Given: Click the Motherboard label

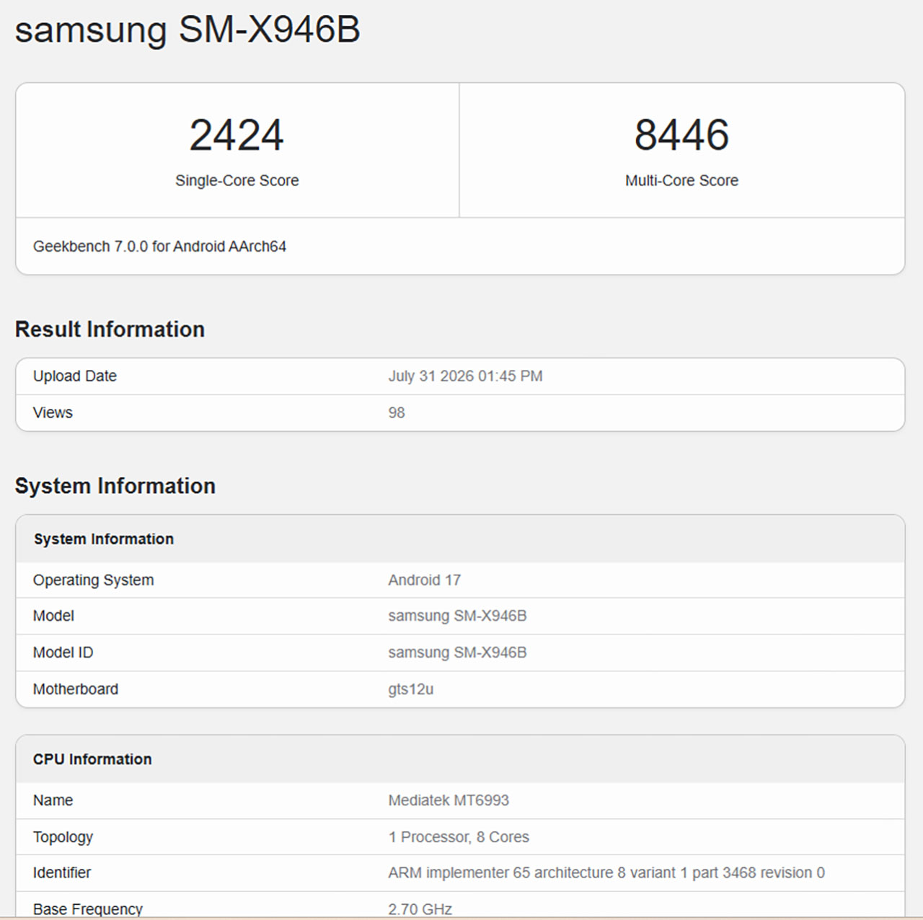Looking at the screenshot, I should coord(76,689).
